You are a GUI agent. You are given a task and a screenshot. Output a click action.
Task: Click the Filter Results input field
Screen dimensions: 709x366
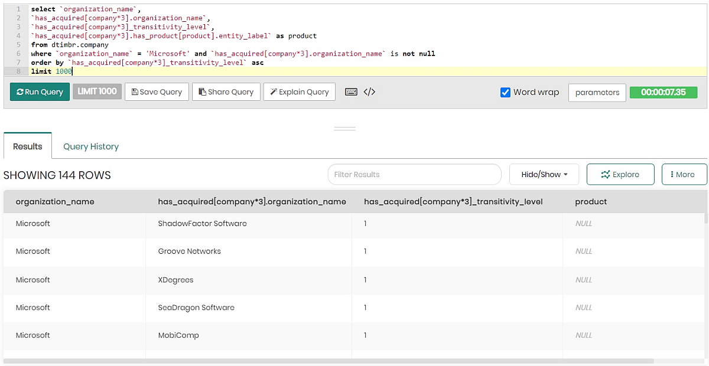pos(415,175)
